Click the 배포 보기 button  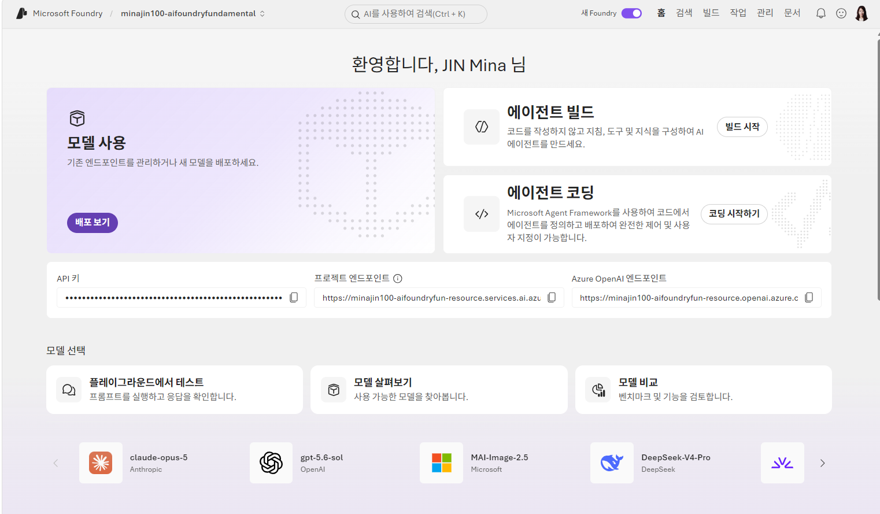coord(93,223)
